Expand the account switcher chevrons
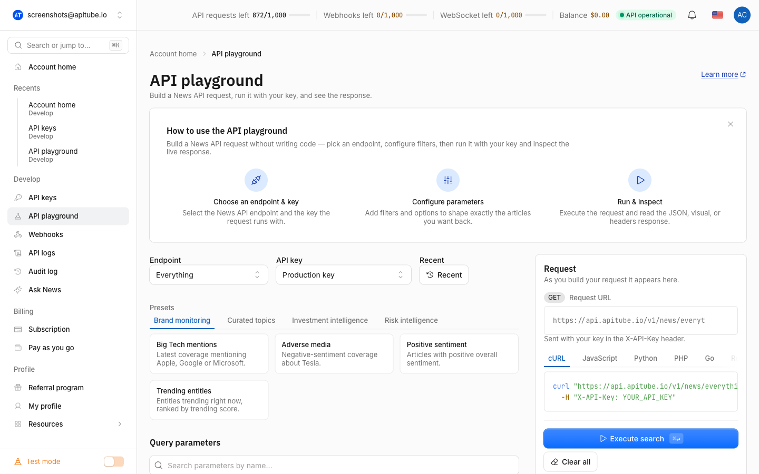This screenshot has height=474, width=759. click(120, 15)
